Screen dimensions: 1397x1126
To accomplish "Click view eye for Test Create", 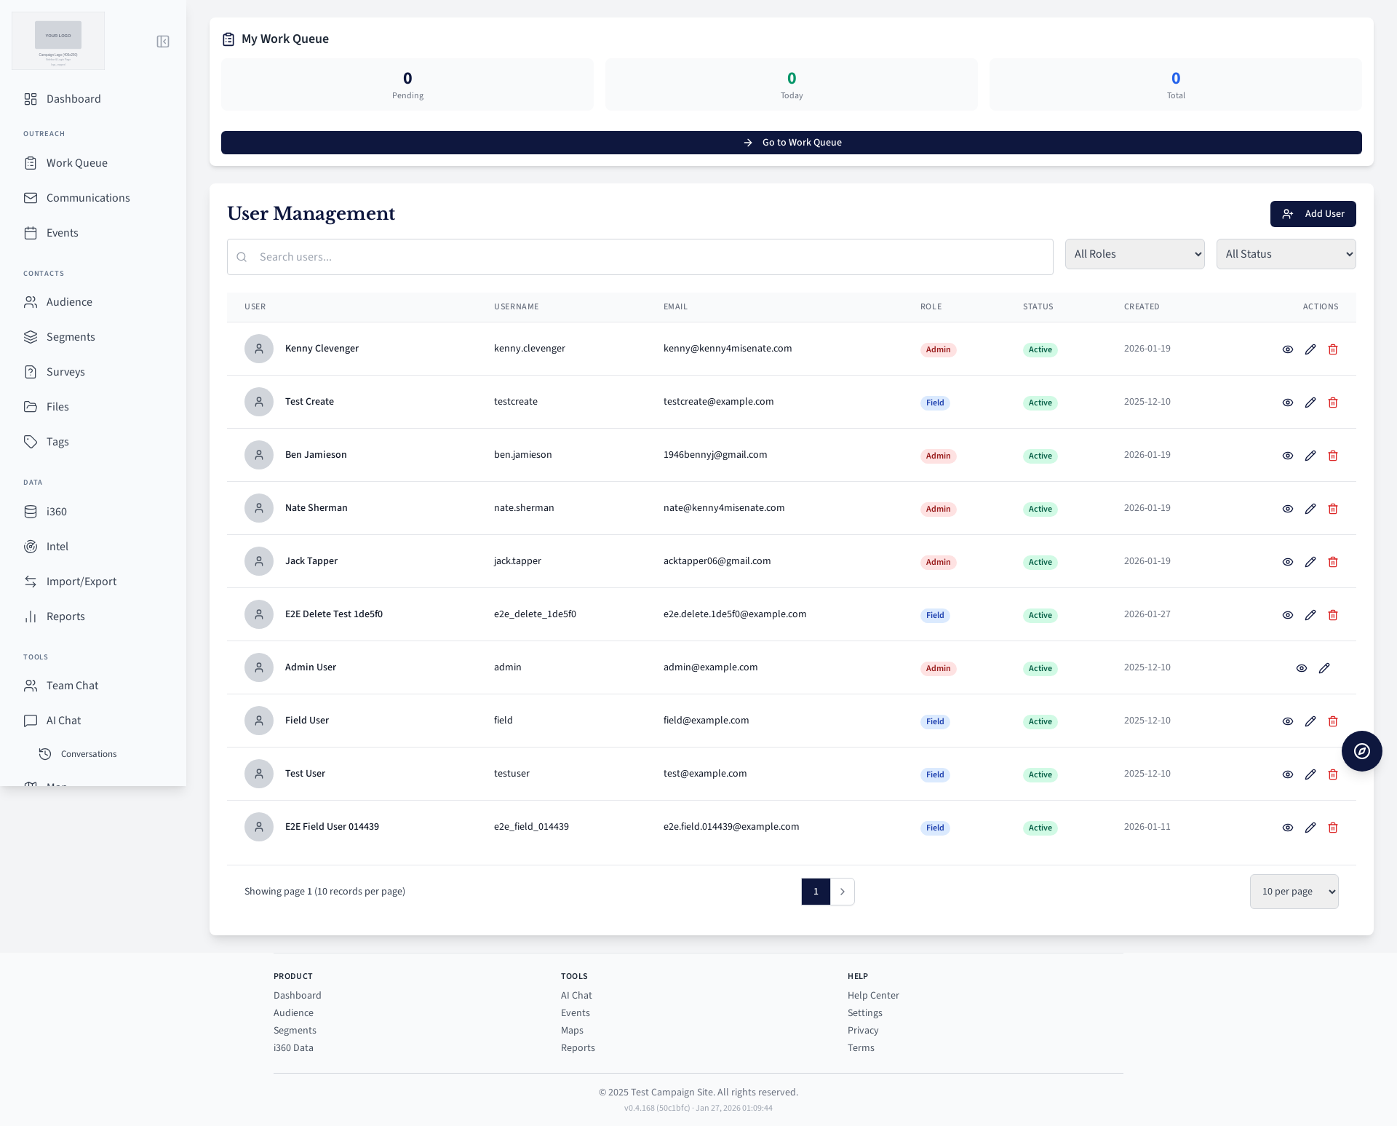I will pos(1288,403).
